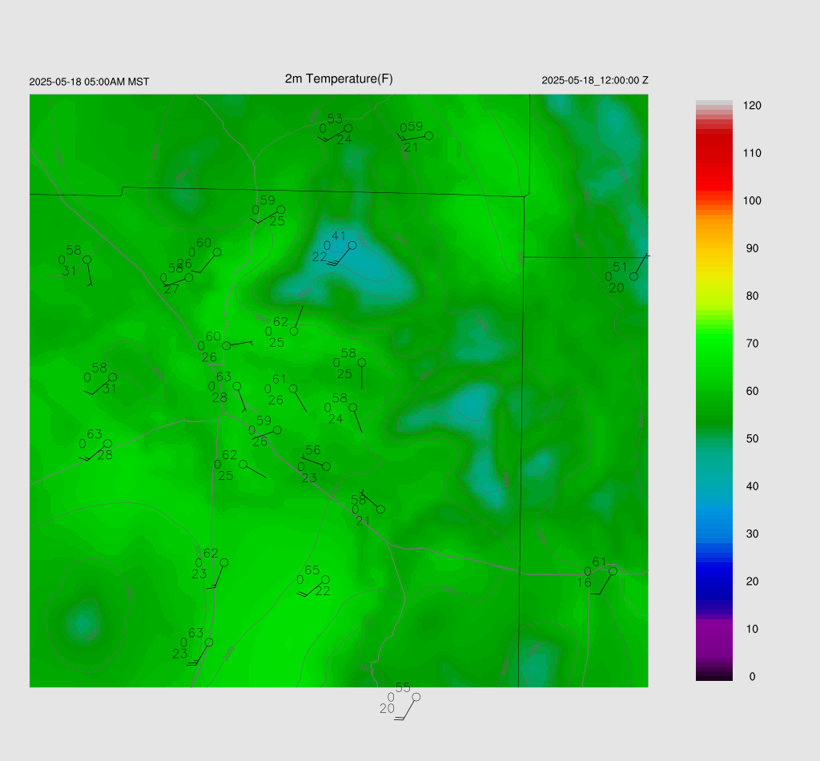Click the colorbar label 100
820x761 pixels.
752,201
